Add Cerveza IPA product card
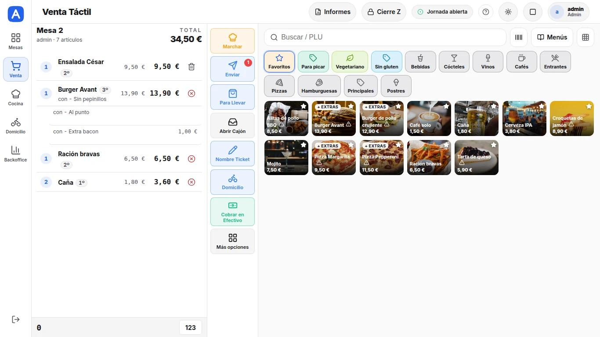Viewport: 600px width, 337px height. [524, 118]
